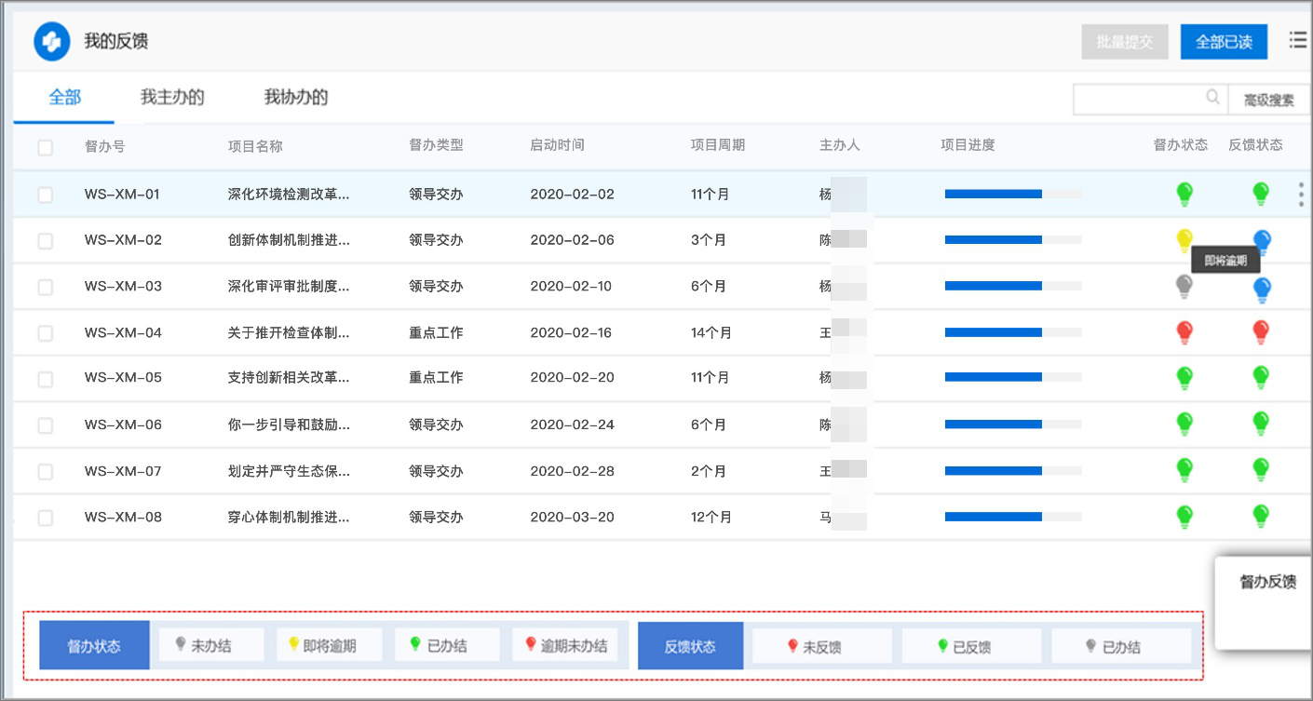Click the 已办结 green bulb legend item
The image size is (1313, 701).
coord(447,645)
